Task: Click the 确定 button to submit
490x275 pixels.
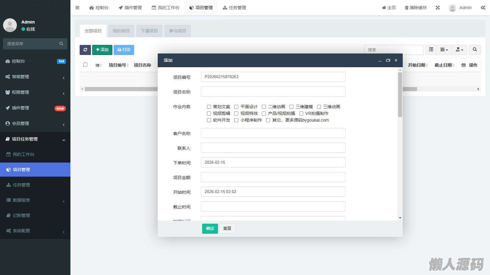Action: [210, 229]
